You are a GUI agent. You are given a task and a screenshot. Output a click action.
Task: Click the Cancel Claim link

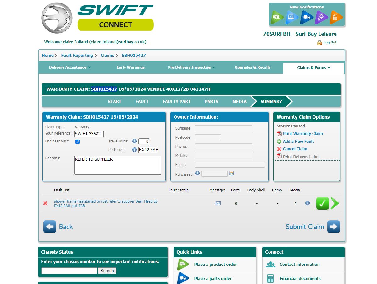[x=295, y=149]
